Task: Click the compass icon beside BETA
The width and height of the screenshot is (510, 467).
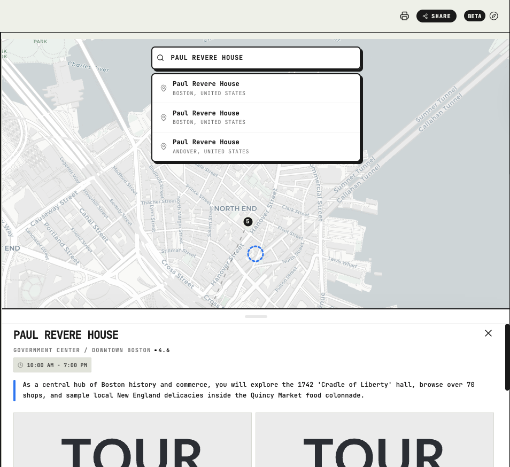Action: (494, 16)
